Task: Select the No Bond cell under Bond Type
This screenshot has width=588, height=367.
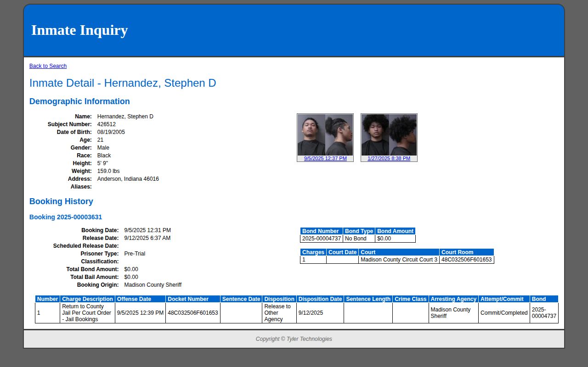Action: tap(359, 239)
